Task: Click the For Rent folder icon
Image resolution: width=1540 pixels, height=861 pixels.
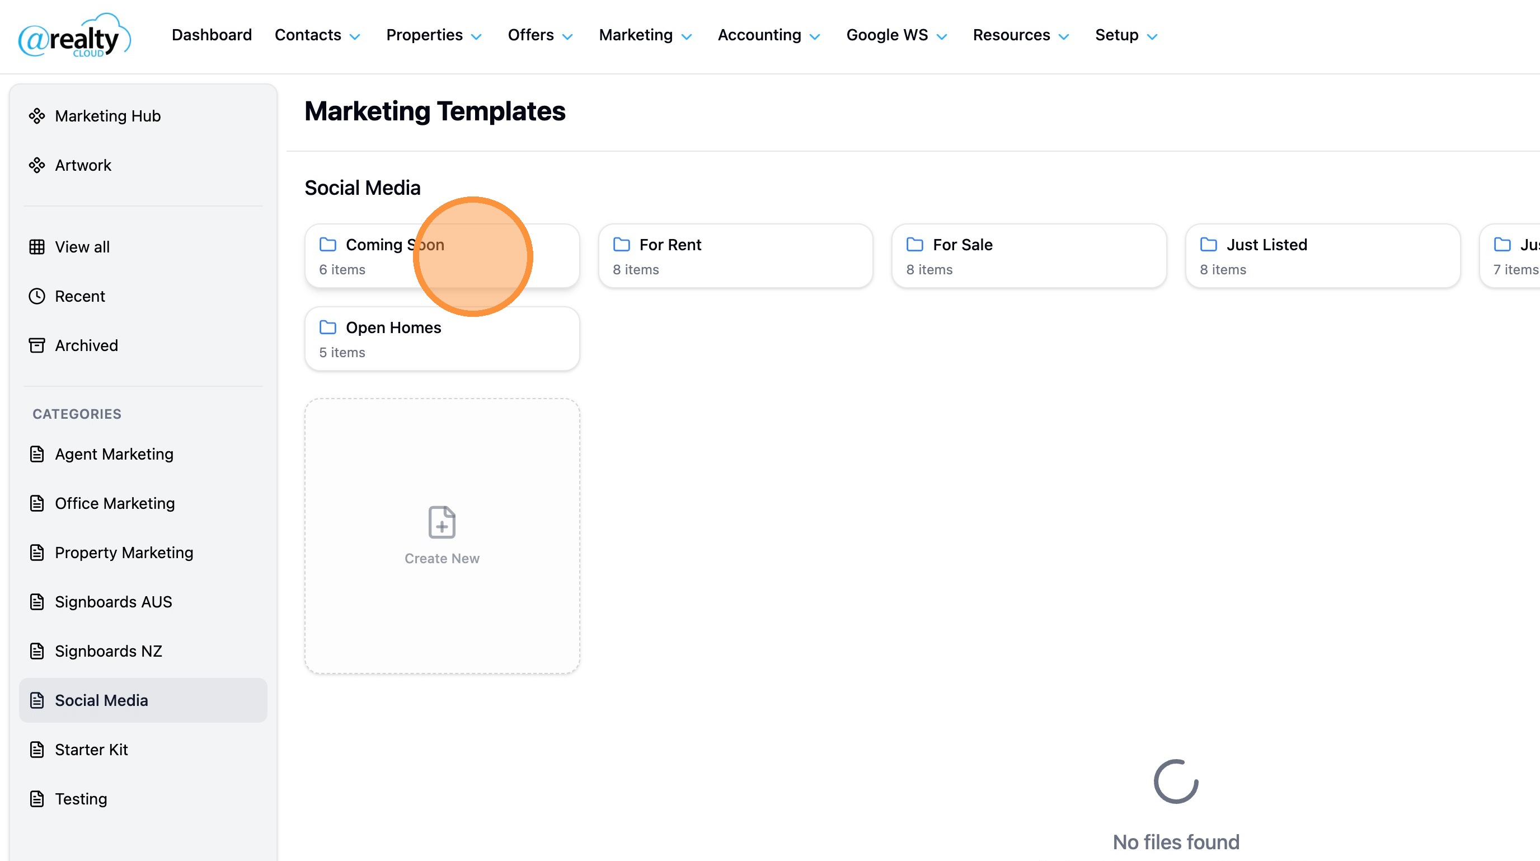Action: click(x=622, y=245)
